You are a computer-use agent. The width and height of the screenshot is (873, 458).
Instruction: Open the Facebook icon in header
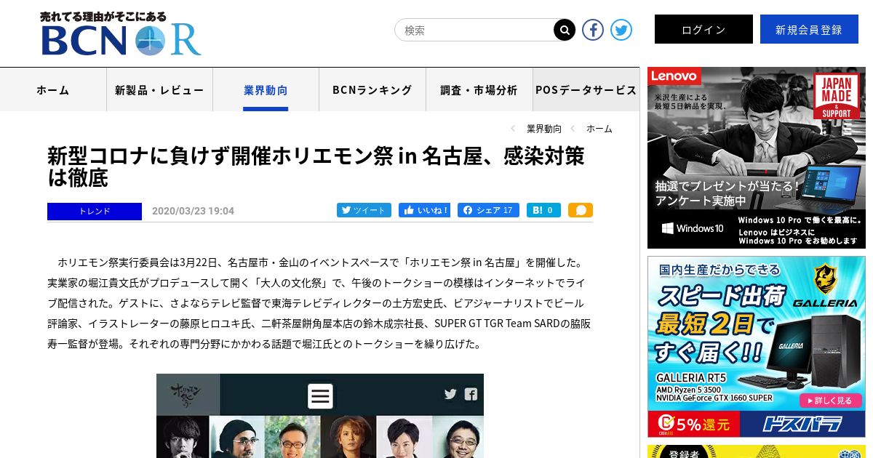[x=593, y=30]
